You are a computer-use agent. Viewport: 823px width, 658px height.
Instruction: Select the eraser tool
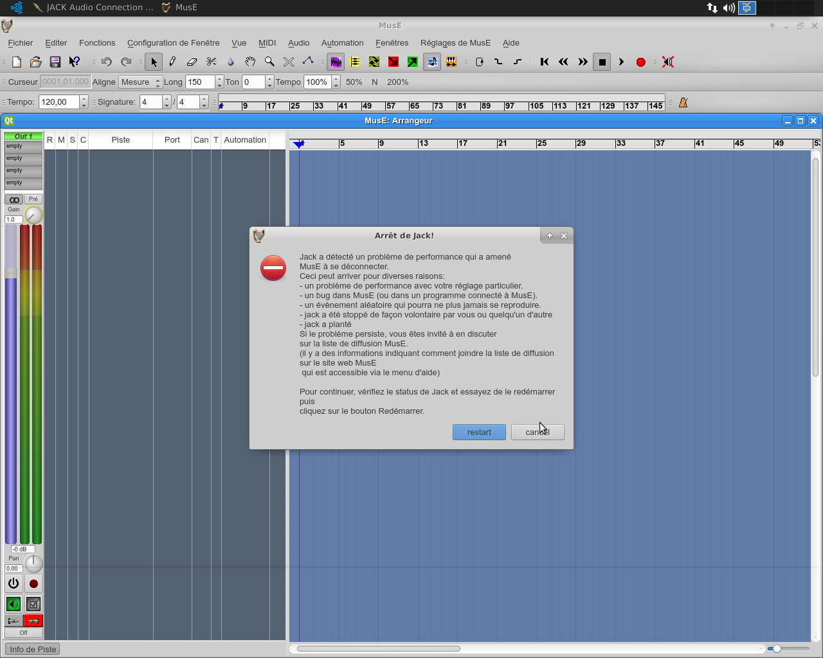tap(192, 62)
